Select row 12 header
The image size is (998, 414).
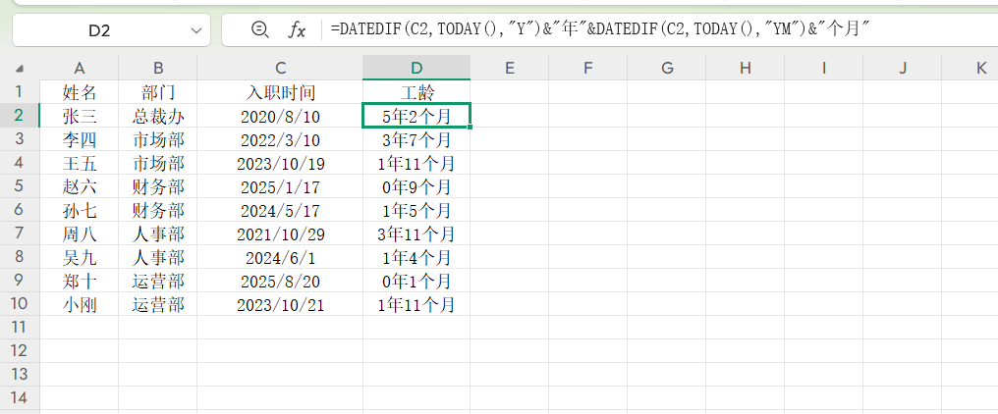[x=20, y=351]
